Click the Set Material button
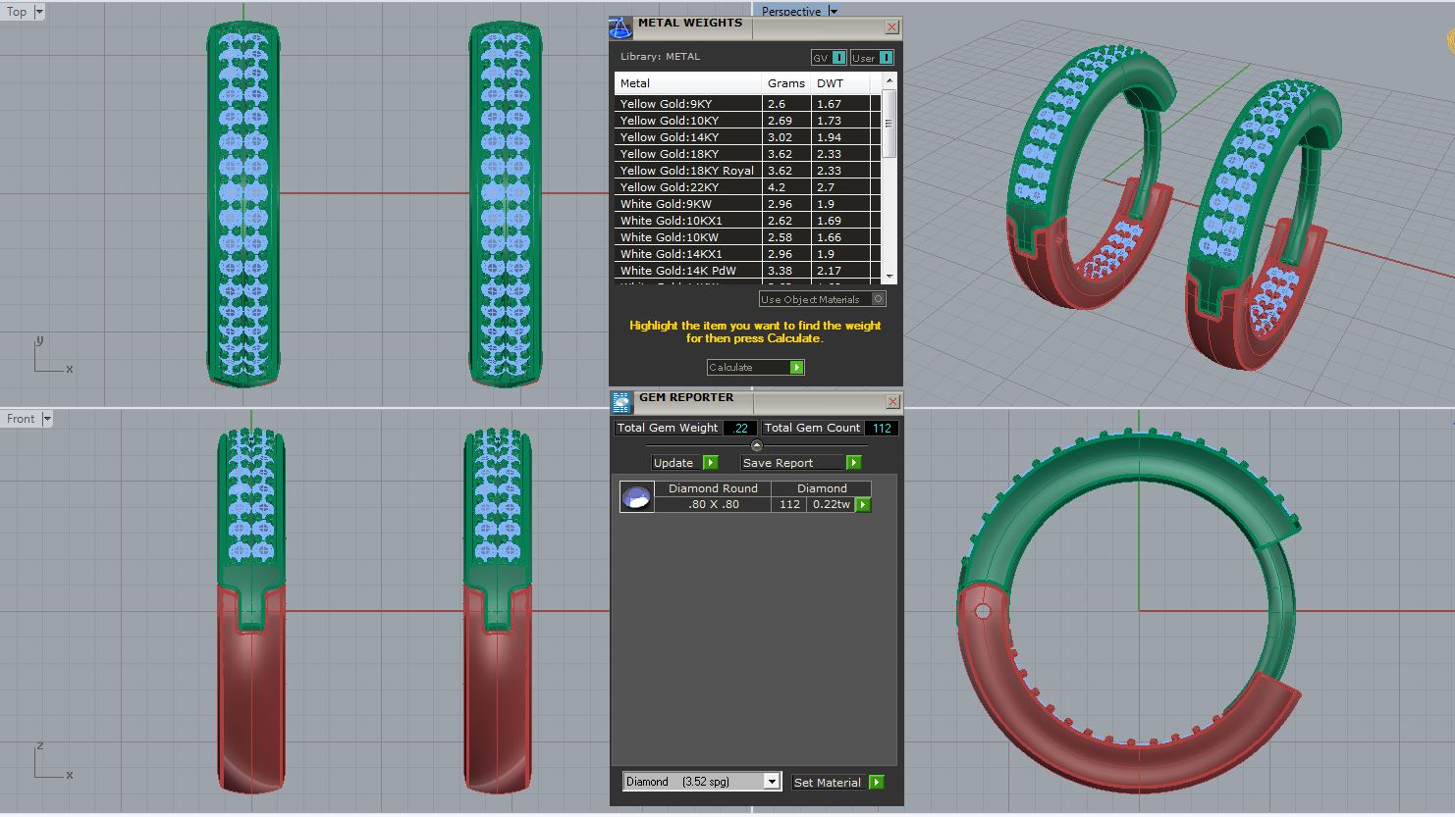Image resolution: width=1455 pixels, height=817 pixels. coord(837,783)
